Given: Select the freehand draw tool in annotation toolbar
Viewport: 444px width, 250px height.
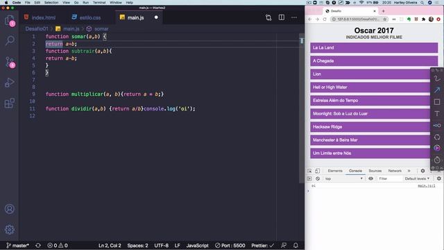Looking at the screenshot, I should pos(437,78).
